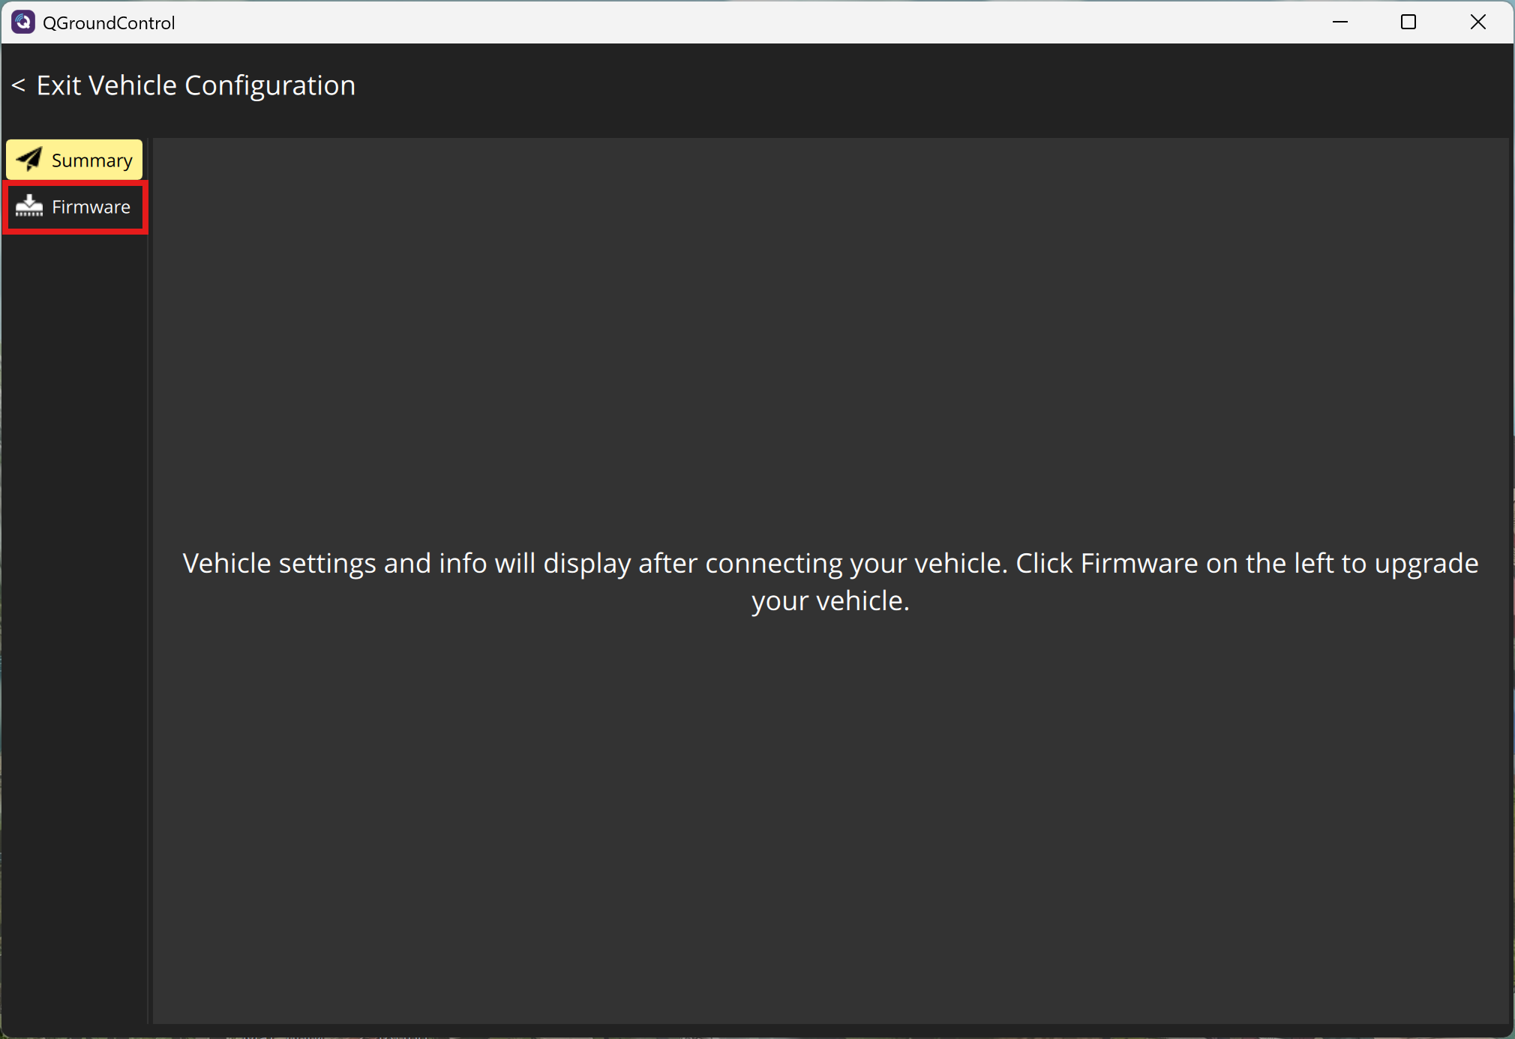1515x1039 pixels.
Task: Click the back arrow before Exit
Action: [19, 85]
